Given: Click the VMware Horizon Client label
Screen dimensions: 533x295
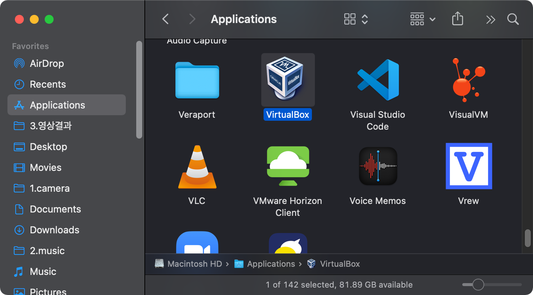Looking at the screenshot, I should 288,207.
